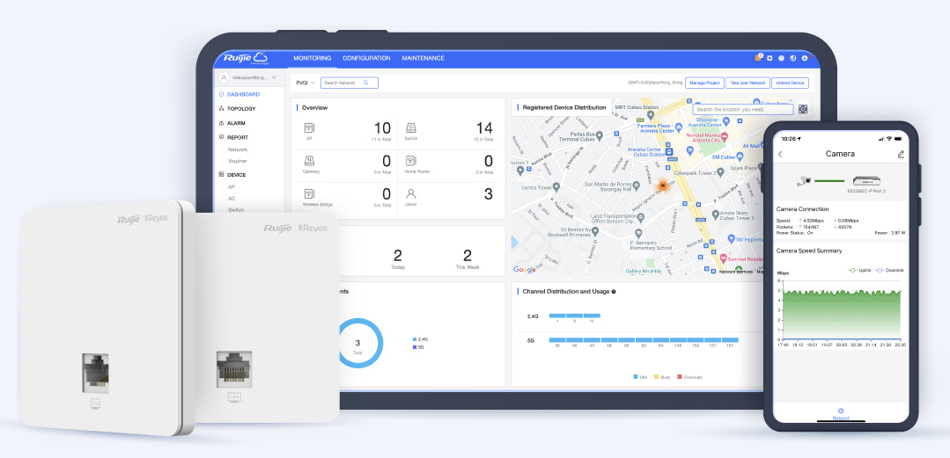The width and height of the screenshot is (950, 458).
Task: Click the Switch count 14
Action: click(484, 128)
